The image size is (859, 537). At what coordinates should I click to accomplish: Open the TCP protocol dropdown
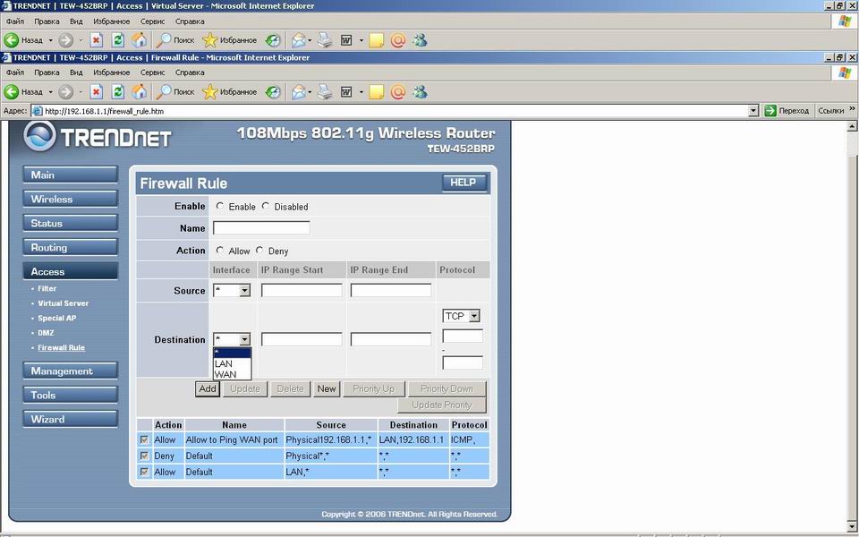tap(461, 316)
